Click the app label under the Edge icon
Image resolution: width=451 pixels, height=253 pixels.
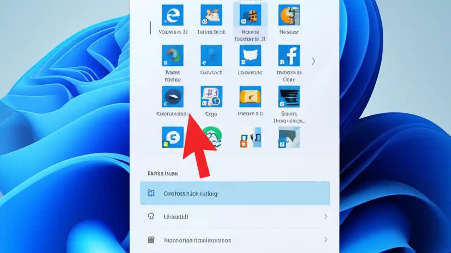click(x=173, y=32)
